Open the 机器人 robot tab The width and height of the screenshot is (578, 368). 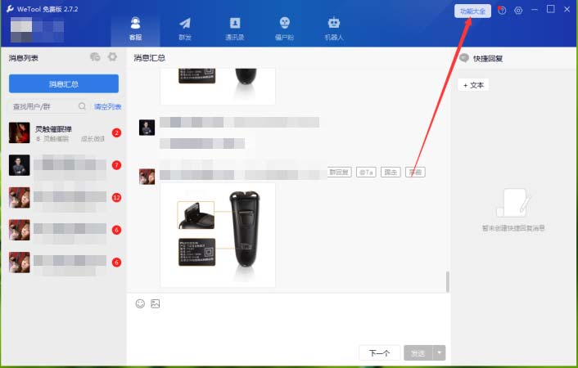(333, 28)
